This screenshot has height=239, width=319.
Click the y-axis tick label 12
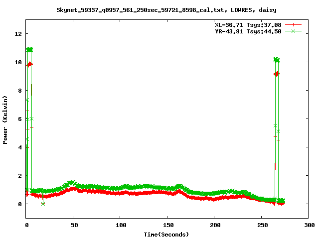click(18, 34)
